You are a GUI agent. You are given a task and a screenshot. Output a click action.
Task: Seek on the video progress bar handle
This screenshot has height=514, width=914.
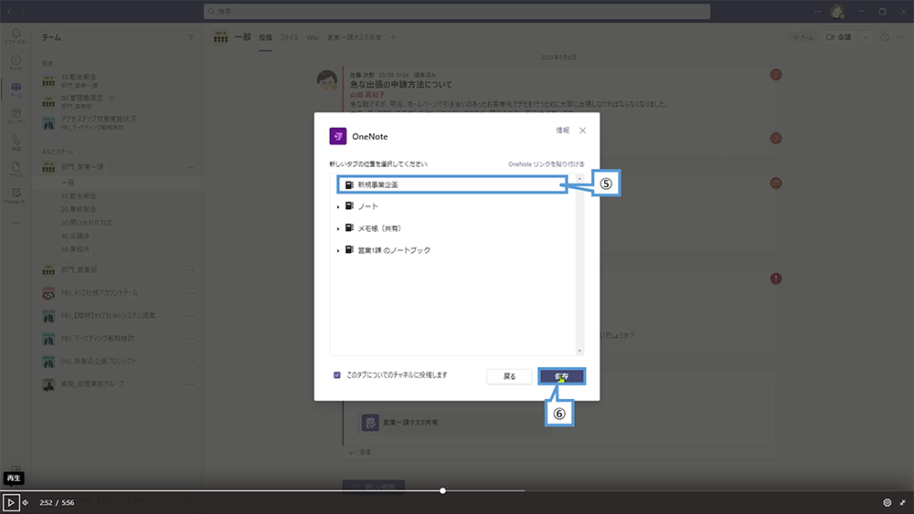point(443,490)
